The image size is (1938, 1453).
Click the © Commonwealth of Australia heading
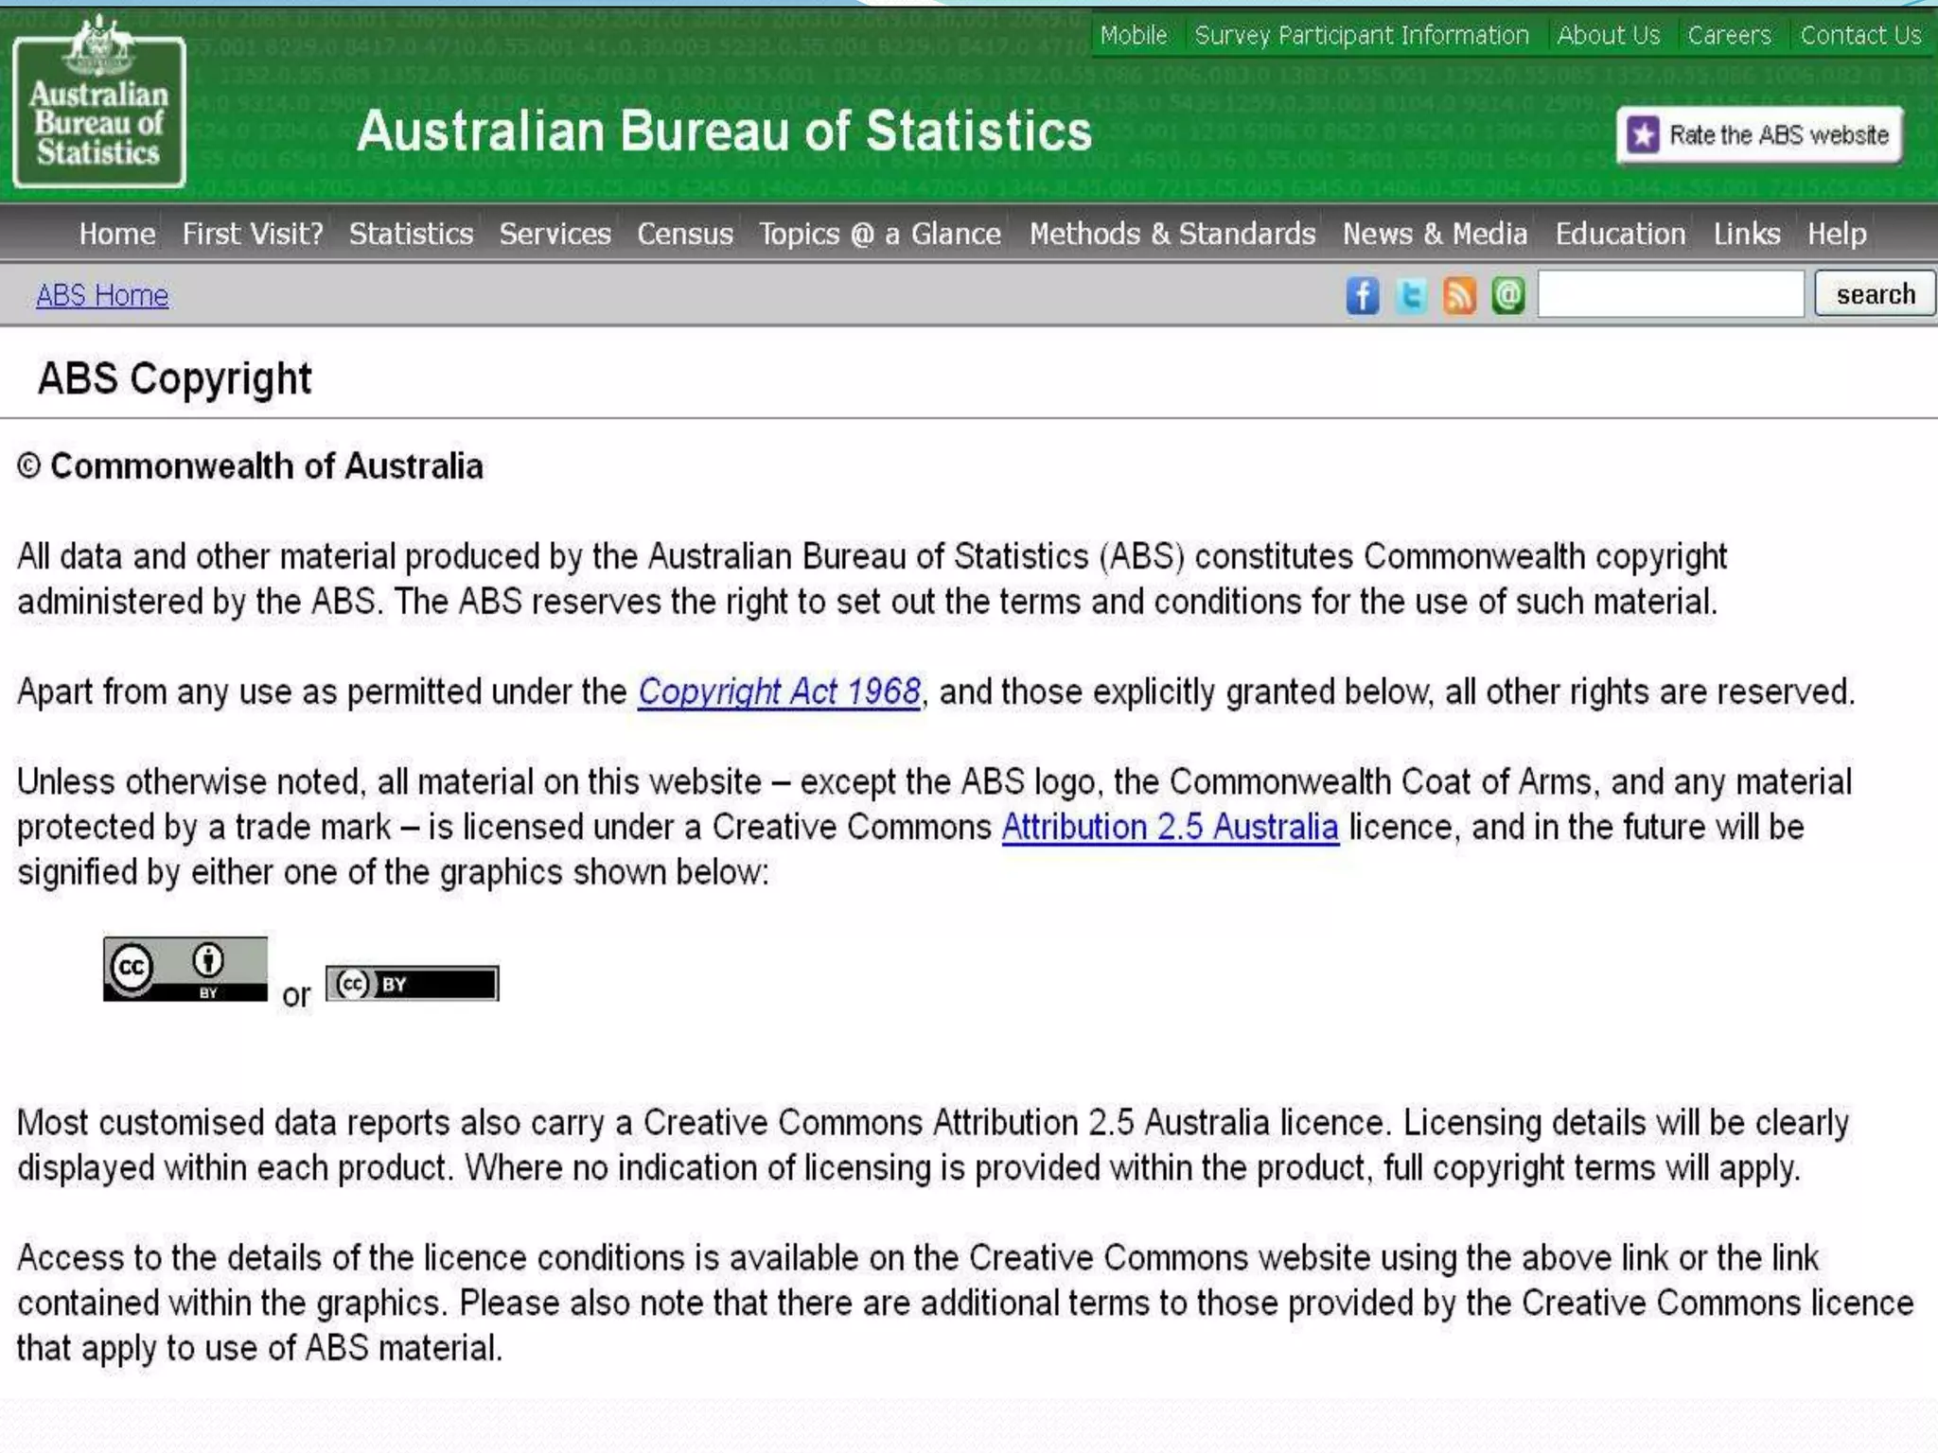[x=250, y=466]
